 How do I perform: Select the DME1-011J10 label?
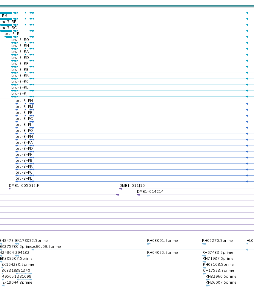[132, 186]
